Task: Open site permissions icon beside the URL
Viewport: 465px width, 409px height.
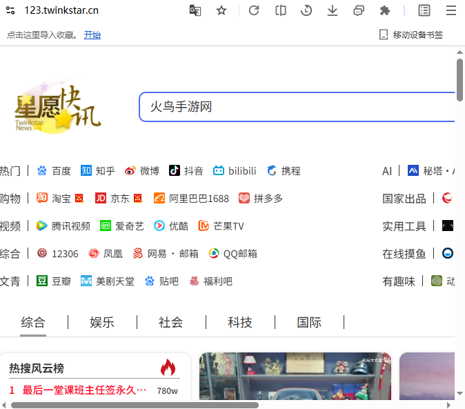Action: tap(10, 10)
